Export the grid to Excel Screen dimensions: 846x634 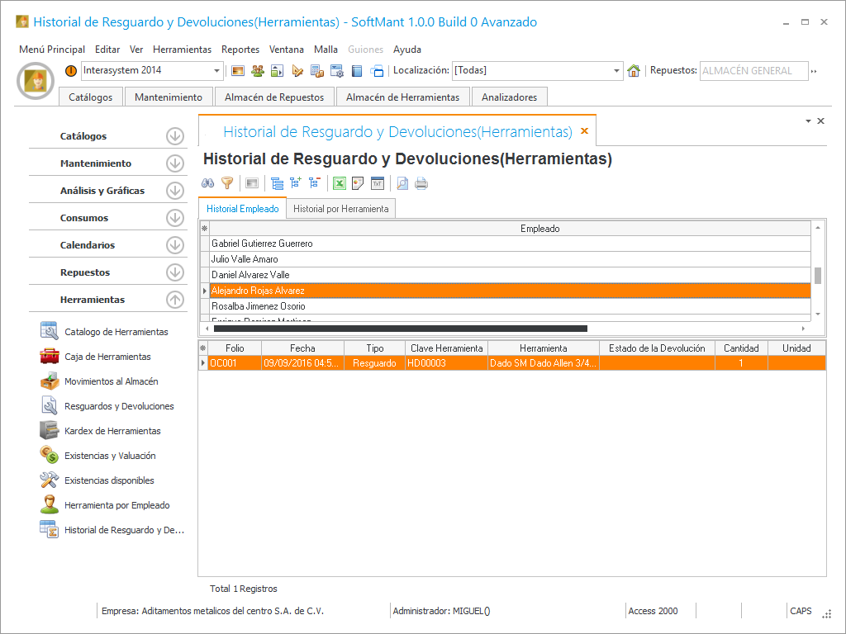339,183
